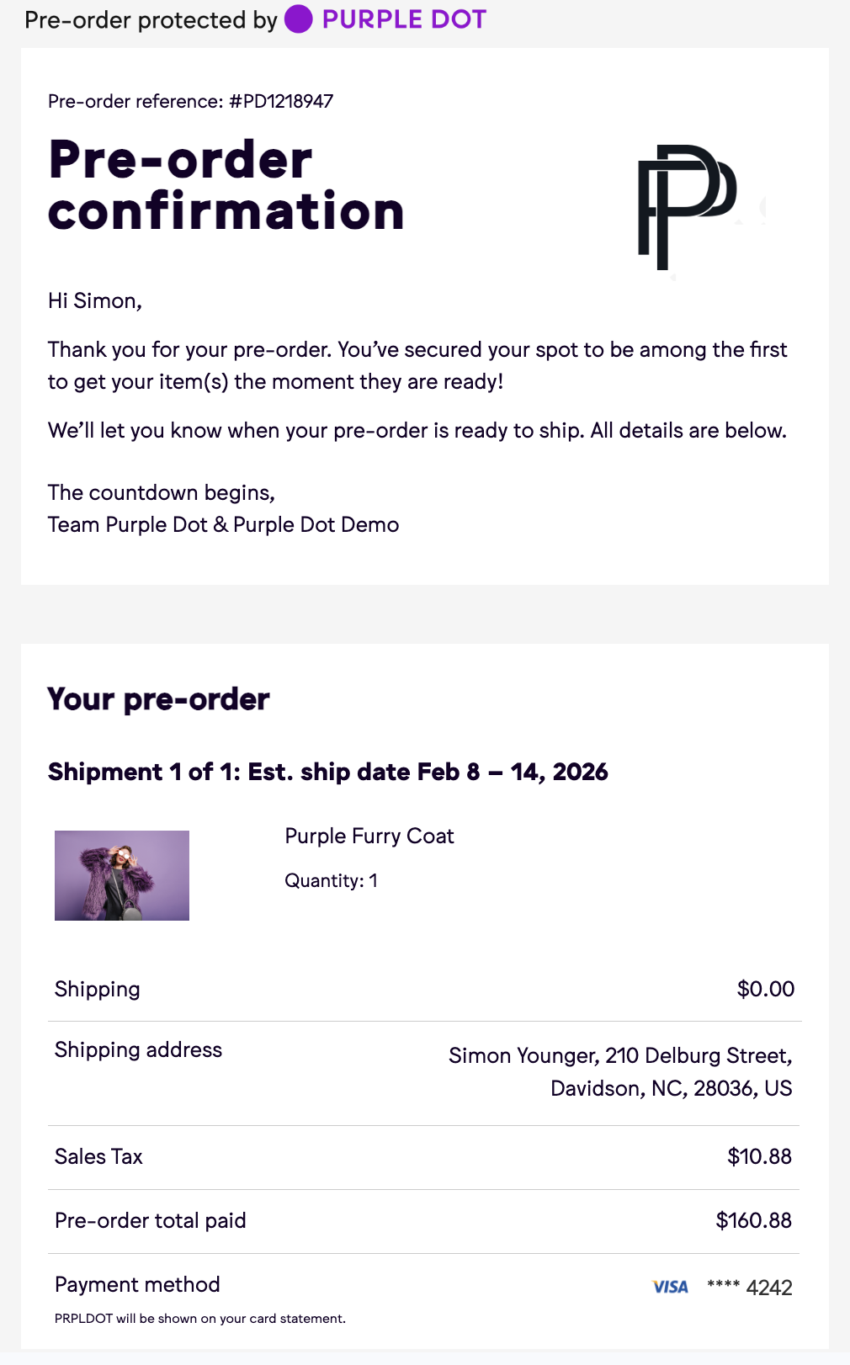Click the masked card number ending 4242
Image resolution: width=850 pixels, height=1365 pixels.
[x=750, y=1287]
